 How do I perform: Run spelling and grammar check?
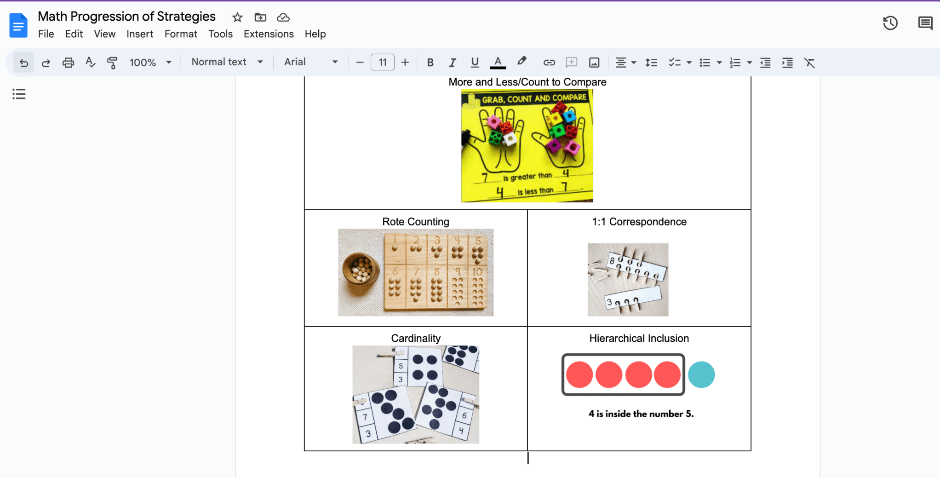(x=90, y=63)
